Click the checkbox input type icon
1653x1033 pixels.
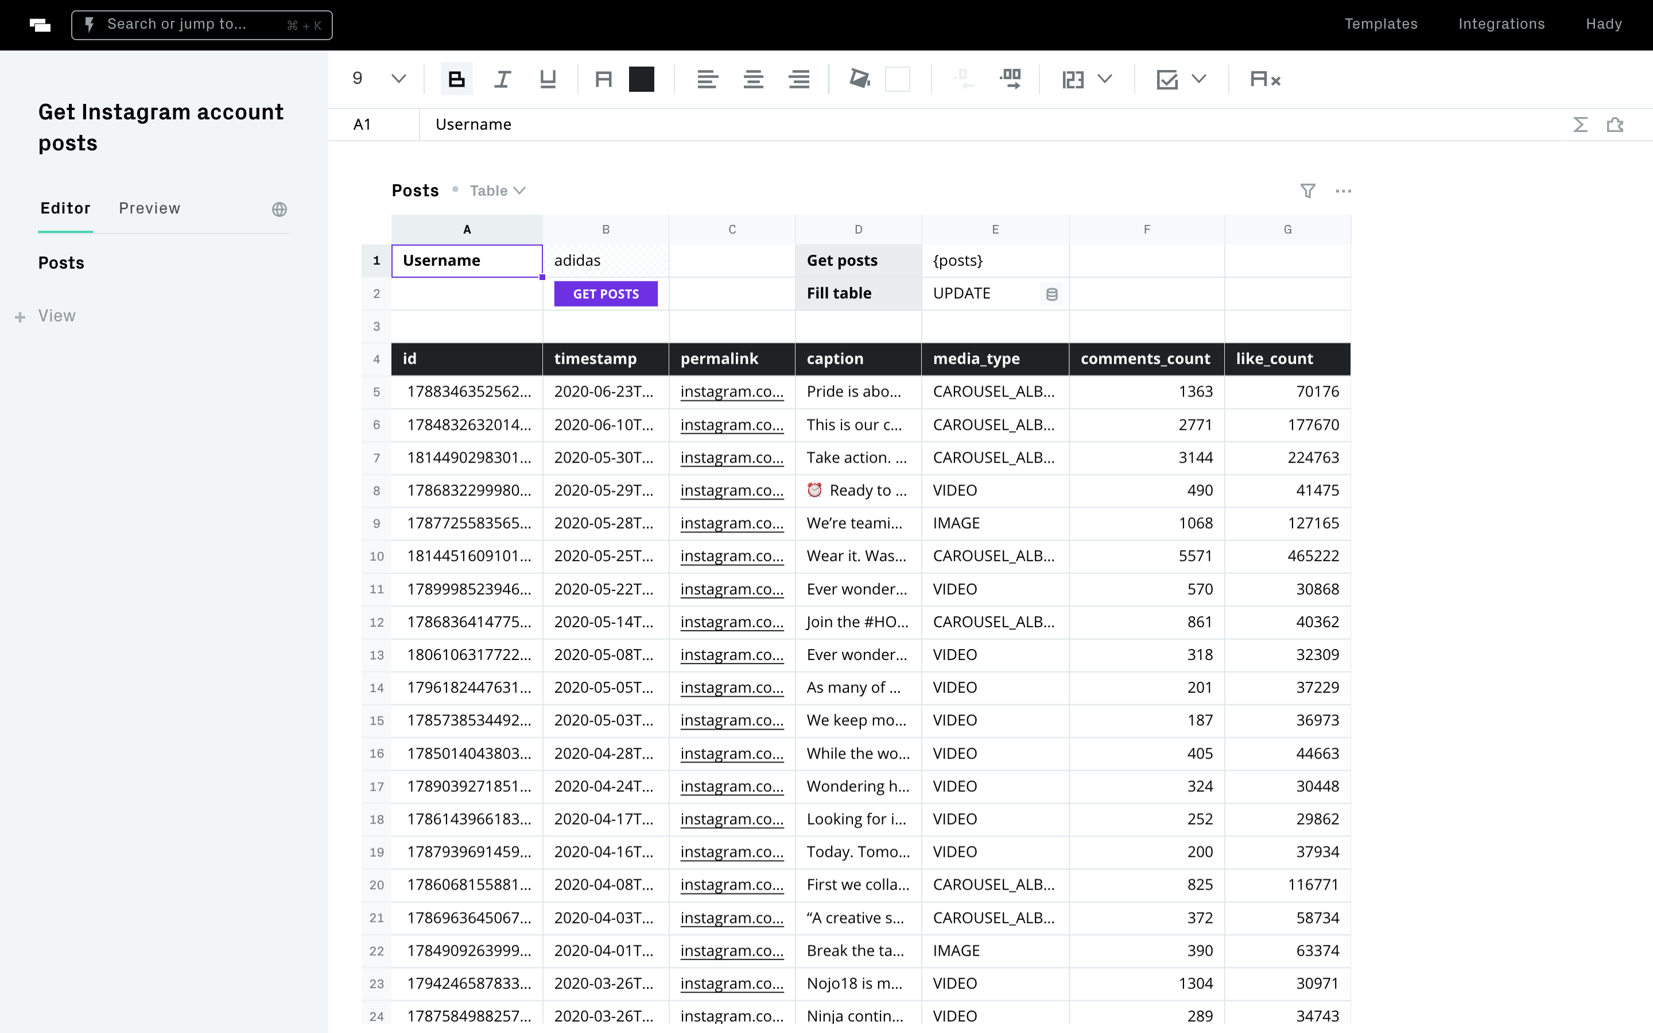(1167, 80)
